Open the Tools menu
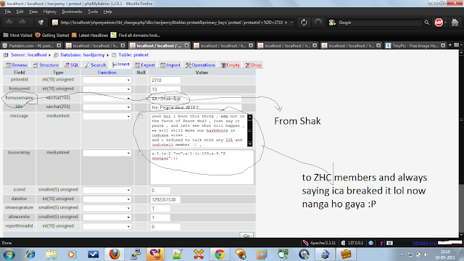The width and height of the screenshot is (464, 261). [x=93, y=12]
